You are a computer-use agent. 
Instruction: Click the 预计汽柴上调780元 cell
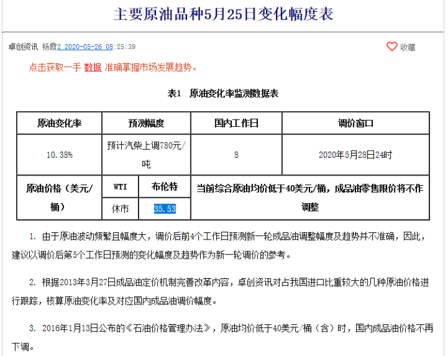(146, 154)
